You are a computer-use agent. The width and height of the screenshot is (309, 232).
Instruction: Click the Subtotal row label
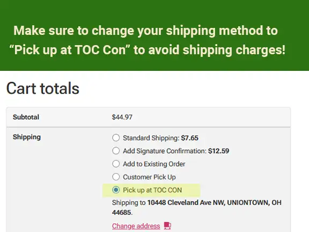[x=26, y=117]
